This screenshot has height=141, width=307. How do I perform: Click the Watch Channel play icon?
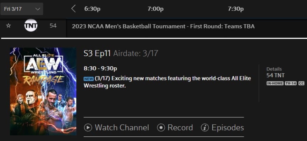click(88, 128)
